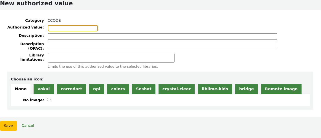Image resolution: width=321 pixels, height=138 pixels.
Task: Click the Authorized value label
Action: click(25, 27)
